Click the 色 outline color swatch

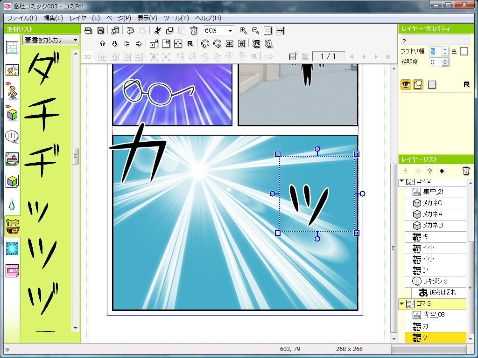[x=464, y=51]
